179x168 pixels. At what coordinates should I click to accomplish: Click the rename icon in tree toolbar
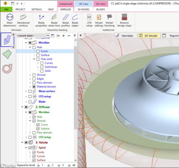click(x=58, y=36)
